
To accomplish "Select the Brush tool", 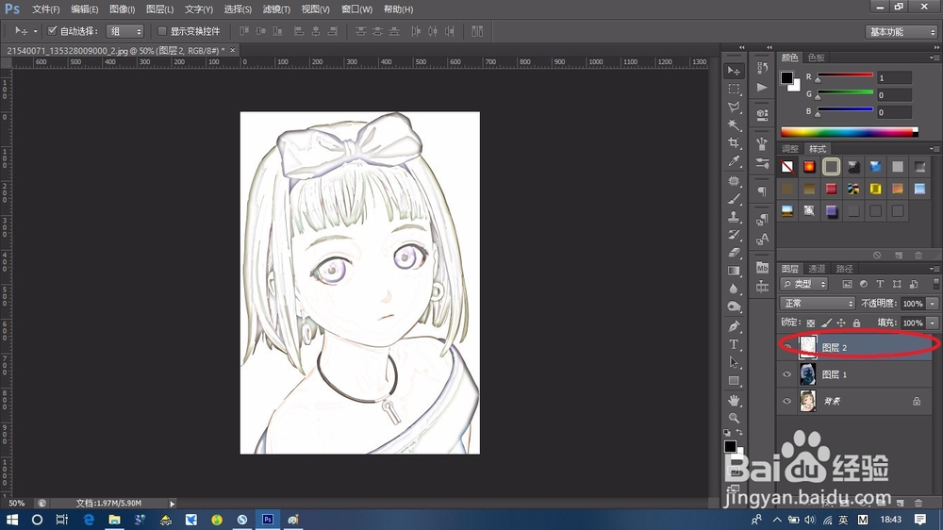I will point(734,199).
